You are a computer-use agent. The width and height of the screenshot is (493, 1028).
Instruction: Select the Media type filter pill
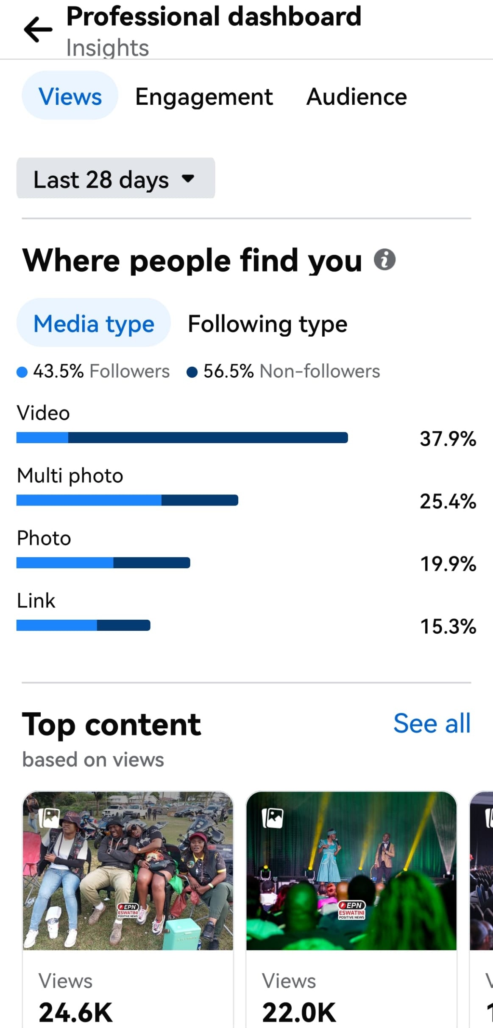tap(94, 323)
